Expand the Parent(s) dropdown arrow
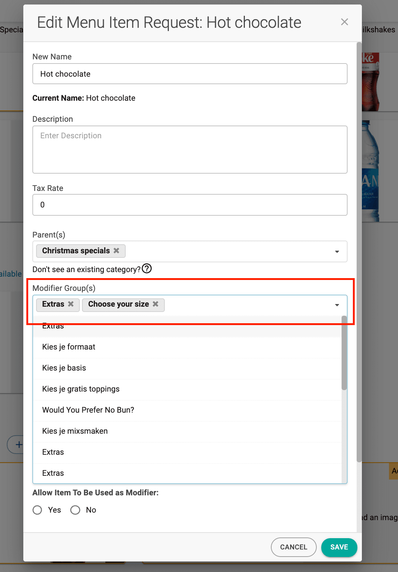The height and width of the screenshot is (572, 398). tap(337, 251)
